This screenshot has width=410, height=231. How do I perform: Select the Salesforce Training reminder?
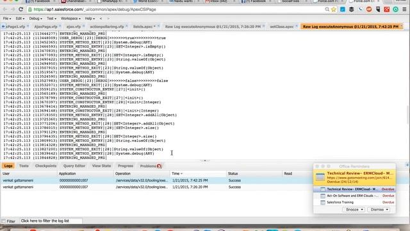click(354, 203)
